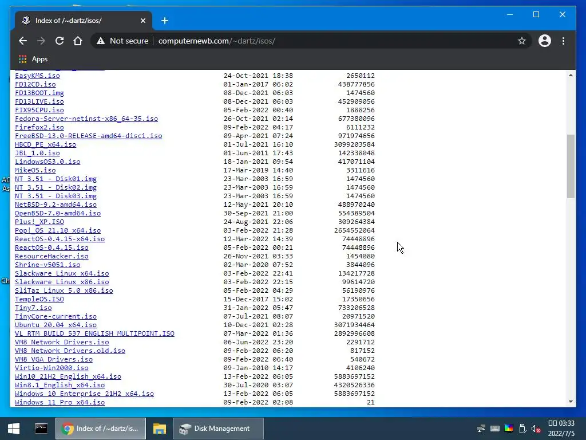Go back to the previous page
Screen dimensions: 586x440
(x=23, y=41)
